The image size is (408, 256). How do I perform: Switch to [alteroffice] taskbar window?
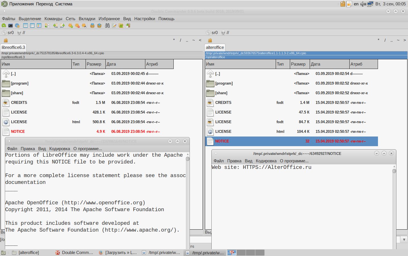pos(25,253)
